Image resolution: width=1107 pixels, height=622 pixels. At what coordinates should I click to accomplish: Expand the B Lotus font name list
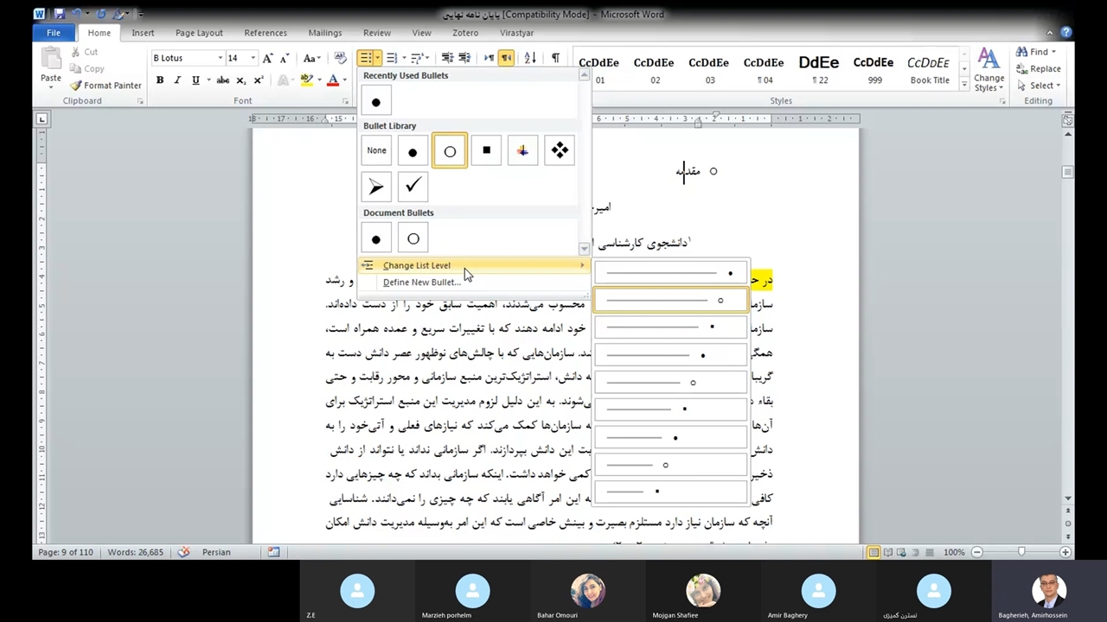(220, 58)
